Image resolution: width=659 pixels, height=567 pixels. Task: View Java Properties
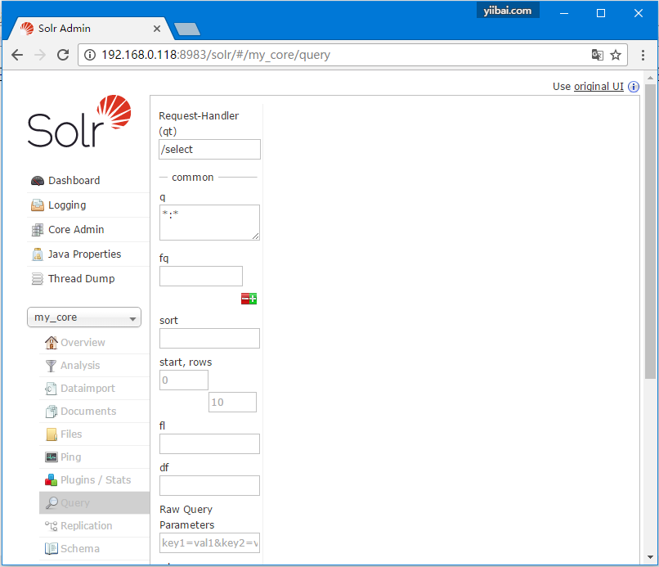pyautogui.click(x=83, y=254)
